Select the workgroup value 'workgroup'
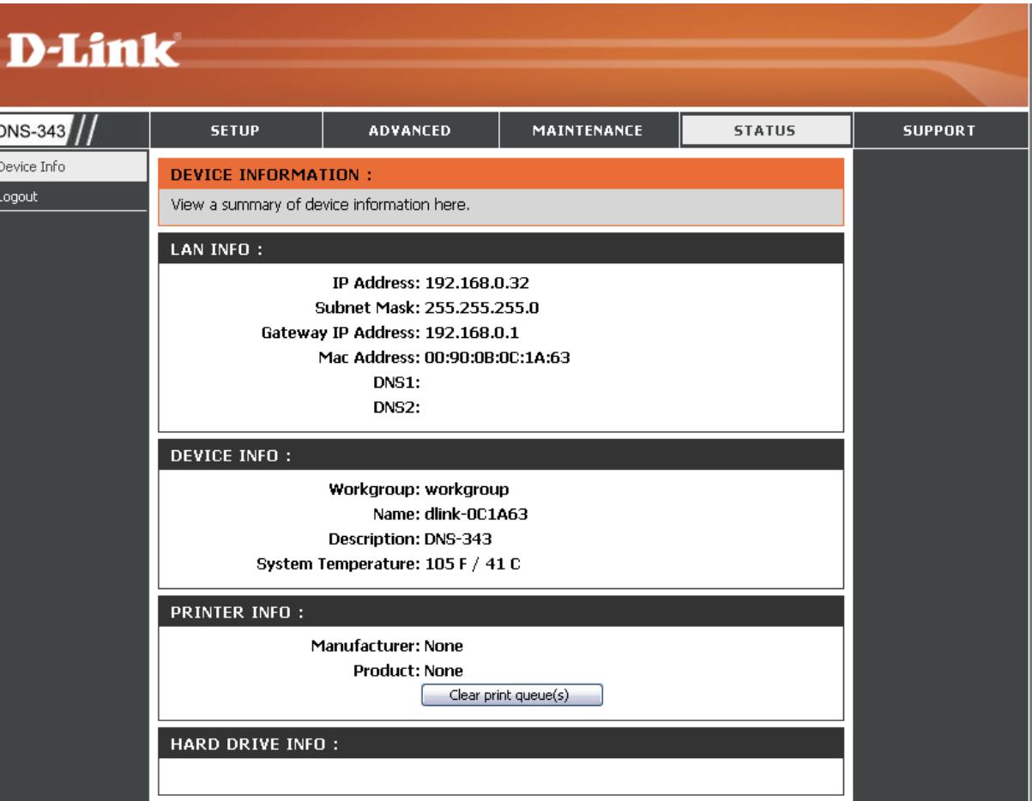 click(468, 490)
